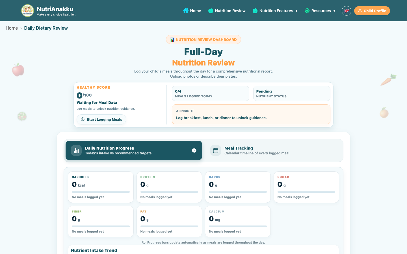Screen dimensions: 407x254
Task: Click the Home house icon in navbar
Action: (x=186, y=11)
